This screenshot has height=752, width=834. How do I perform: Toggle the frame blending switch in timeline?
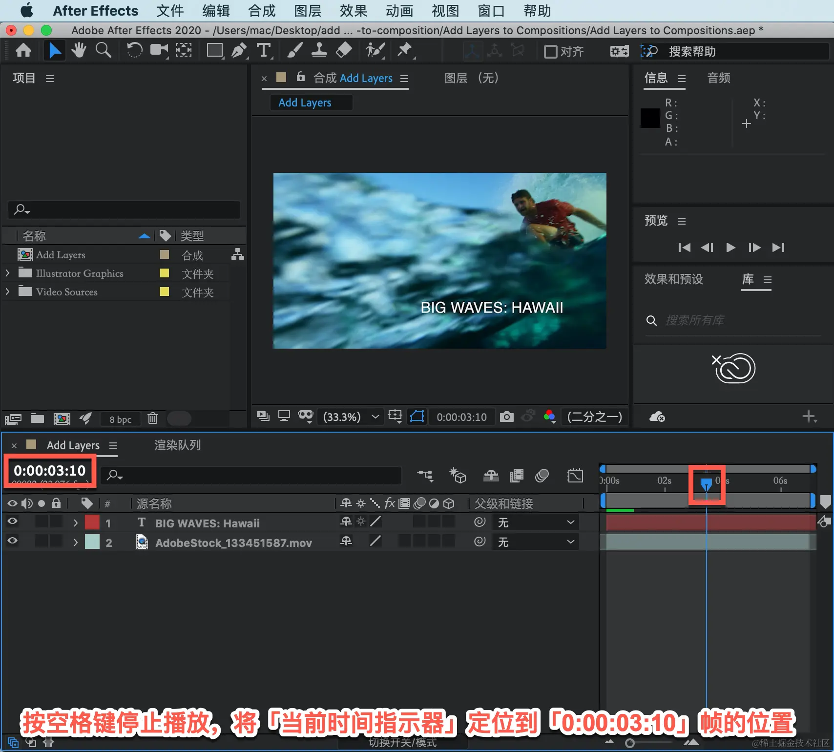coord(516,476)
